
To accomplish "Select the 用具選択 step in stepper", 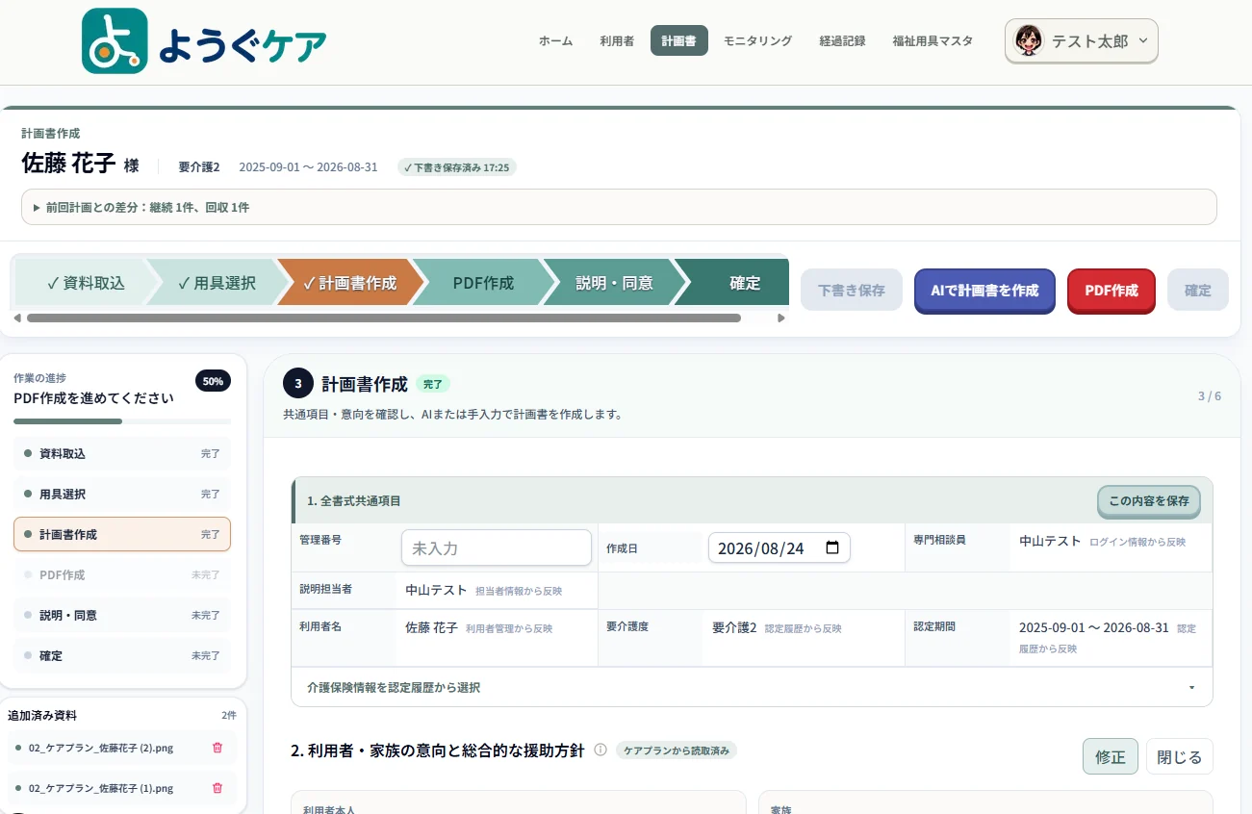I will 217,283.
